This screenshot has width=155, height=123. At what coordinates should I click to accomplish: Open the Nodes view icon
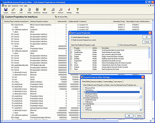click(29, 10)
